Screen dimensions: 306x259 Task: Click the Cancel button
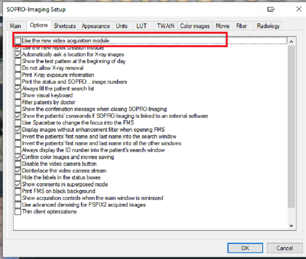[285, 248]
